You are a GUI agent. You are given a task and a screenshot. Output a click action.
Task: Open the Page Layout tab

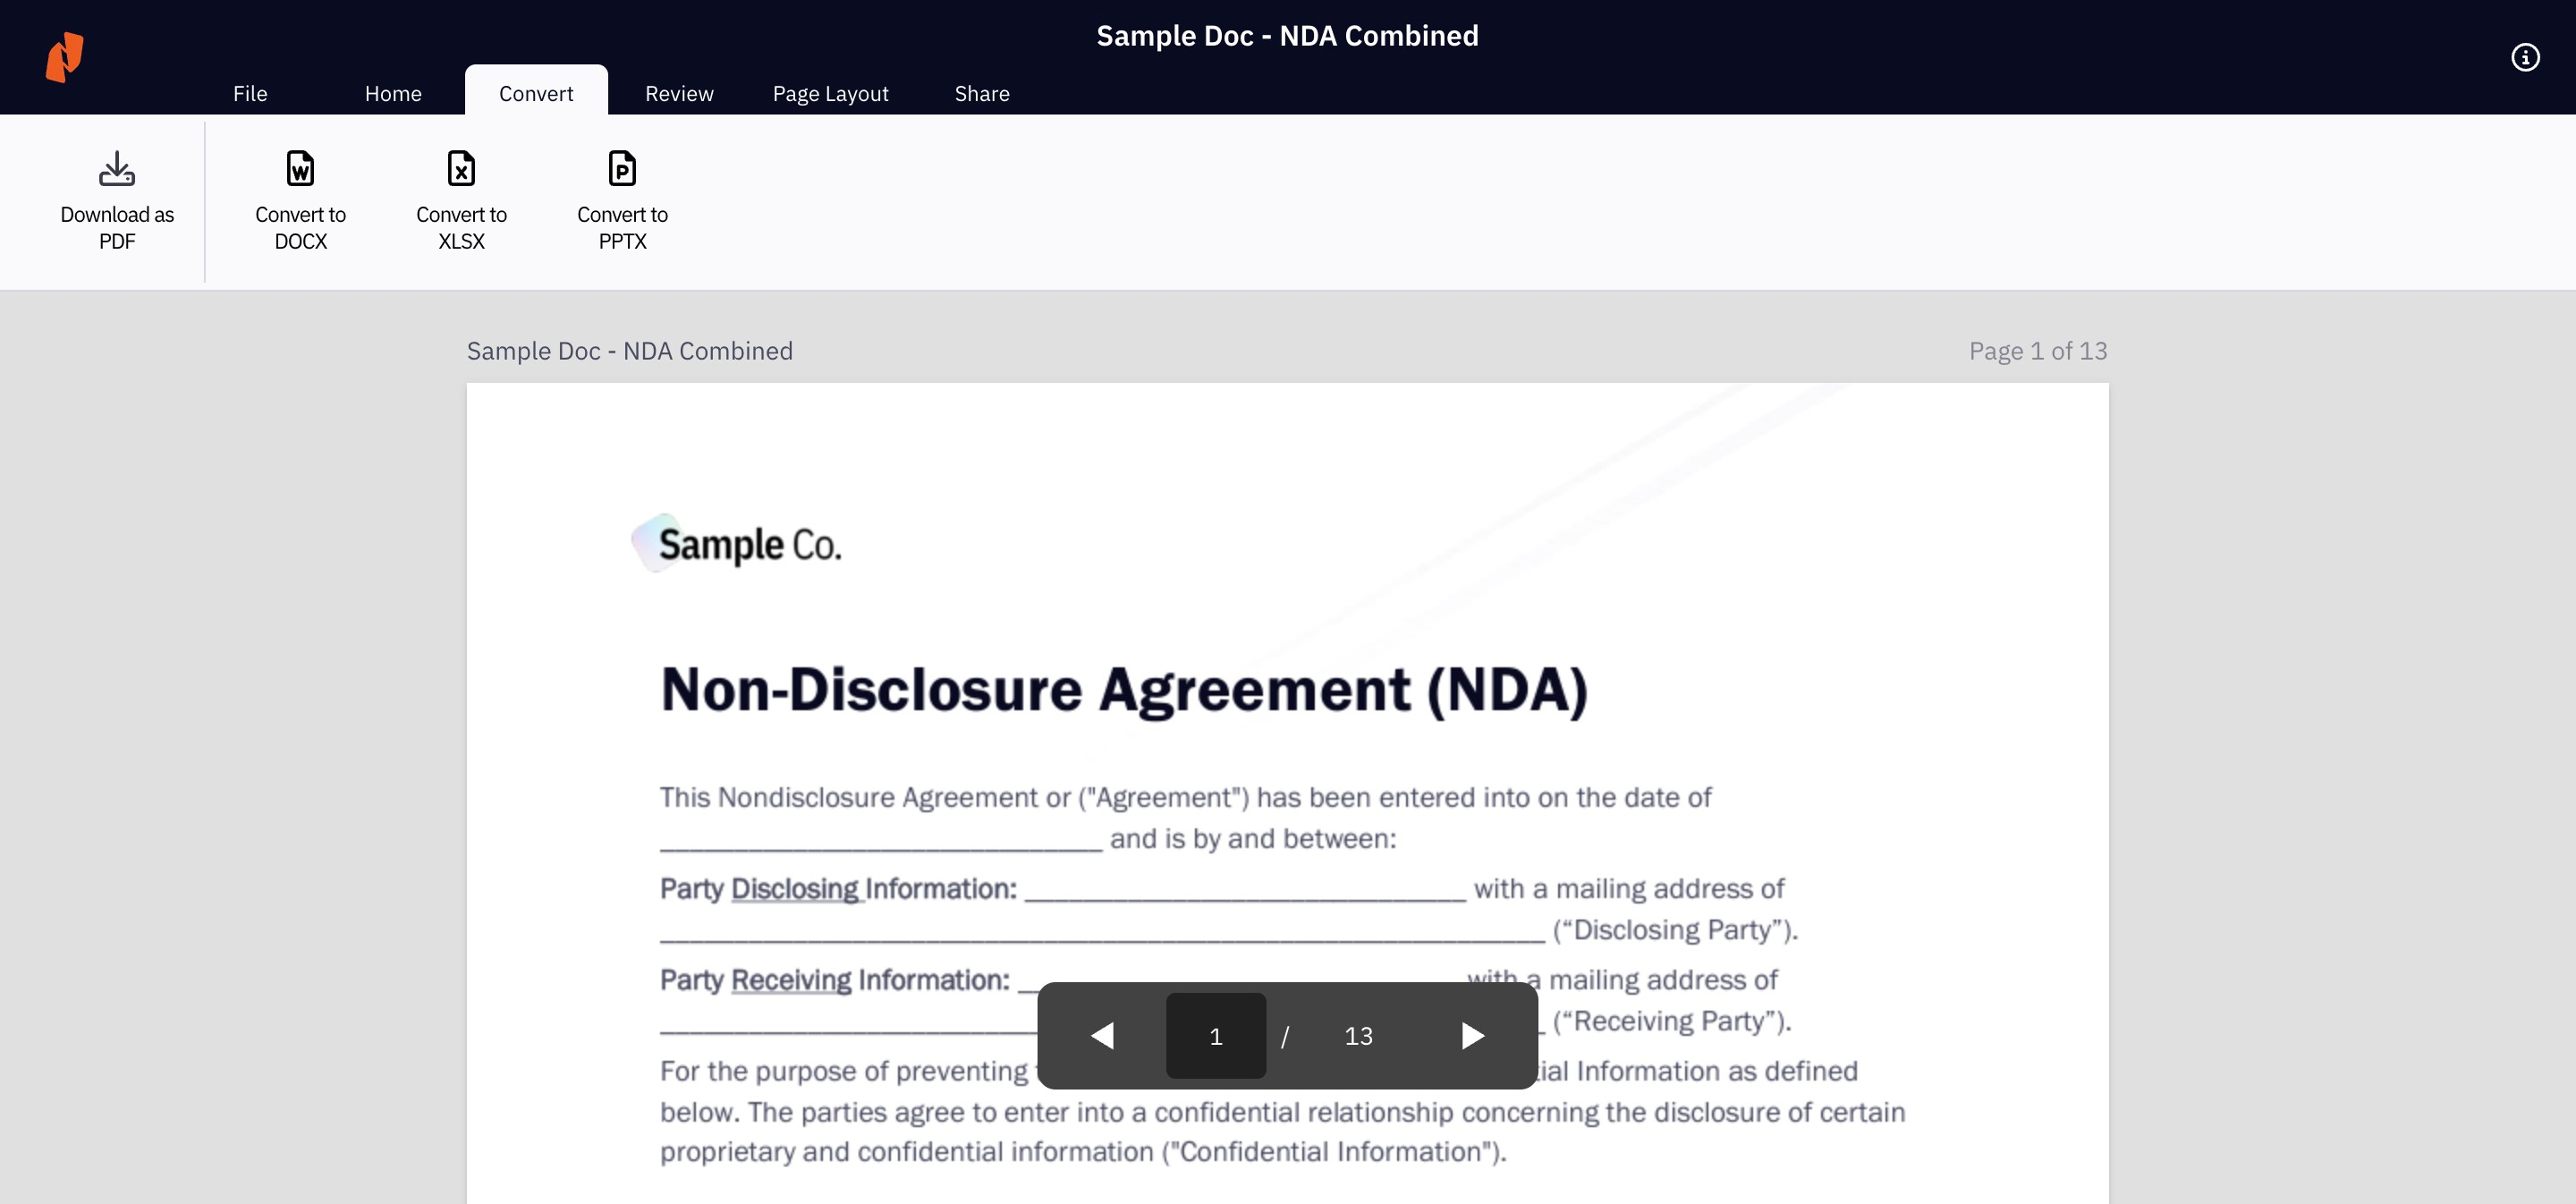click(x=830, y=93)
